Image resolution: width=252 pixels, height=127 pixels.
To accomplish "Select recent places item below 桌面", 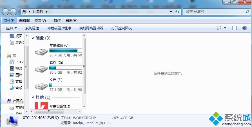I will 17,42.
